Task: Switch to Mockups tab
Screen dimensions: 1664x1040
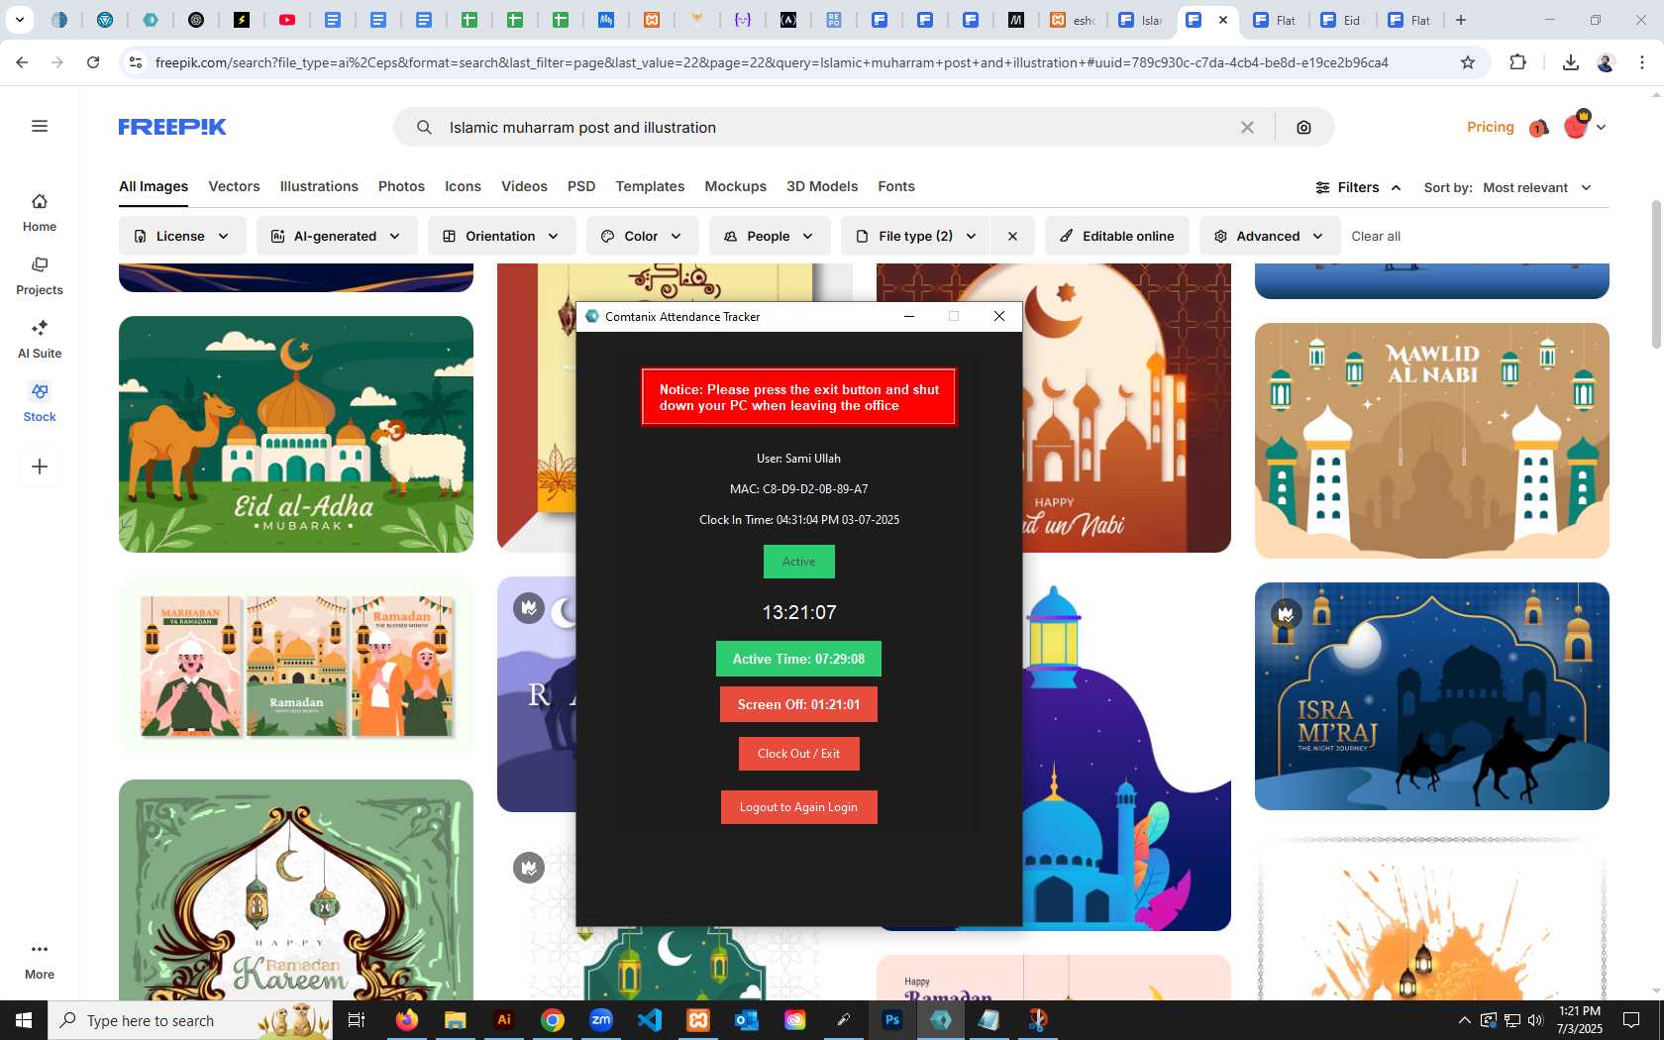Action: click(735, 186)
